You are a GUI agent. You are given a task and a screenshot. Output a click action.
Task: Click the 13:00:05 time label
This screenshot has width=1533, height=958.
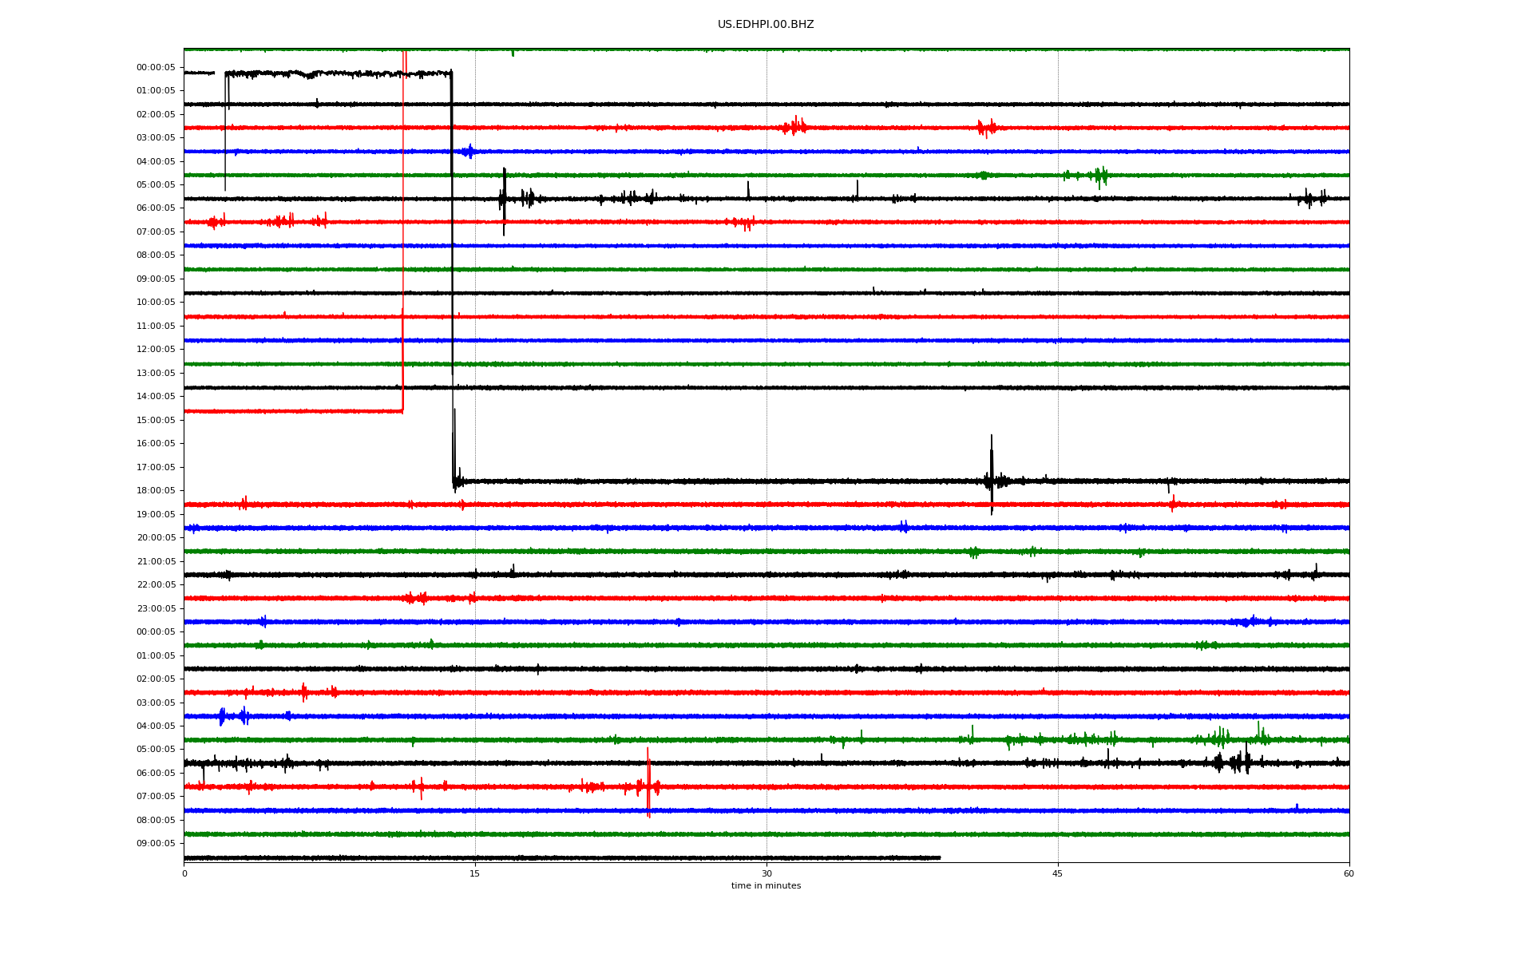[x=156, y=373]
